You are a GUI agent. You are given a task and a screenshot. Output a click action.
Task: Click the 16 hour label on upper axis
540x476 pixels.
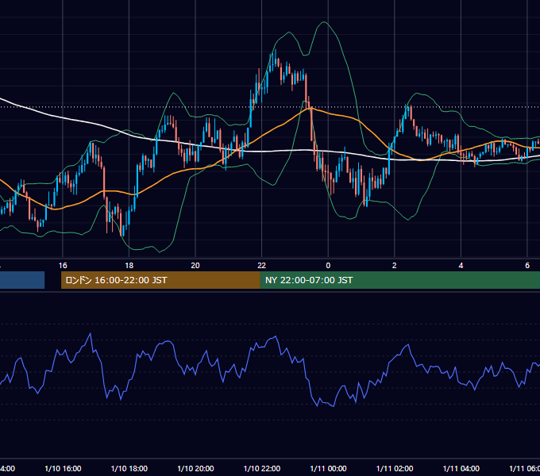pos(63,266)
